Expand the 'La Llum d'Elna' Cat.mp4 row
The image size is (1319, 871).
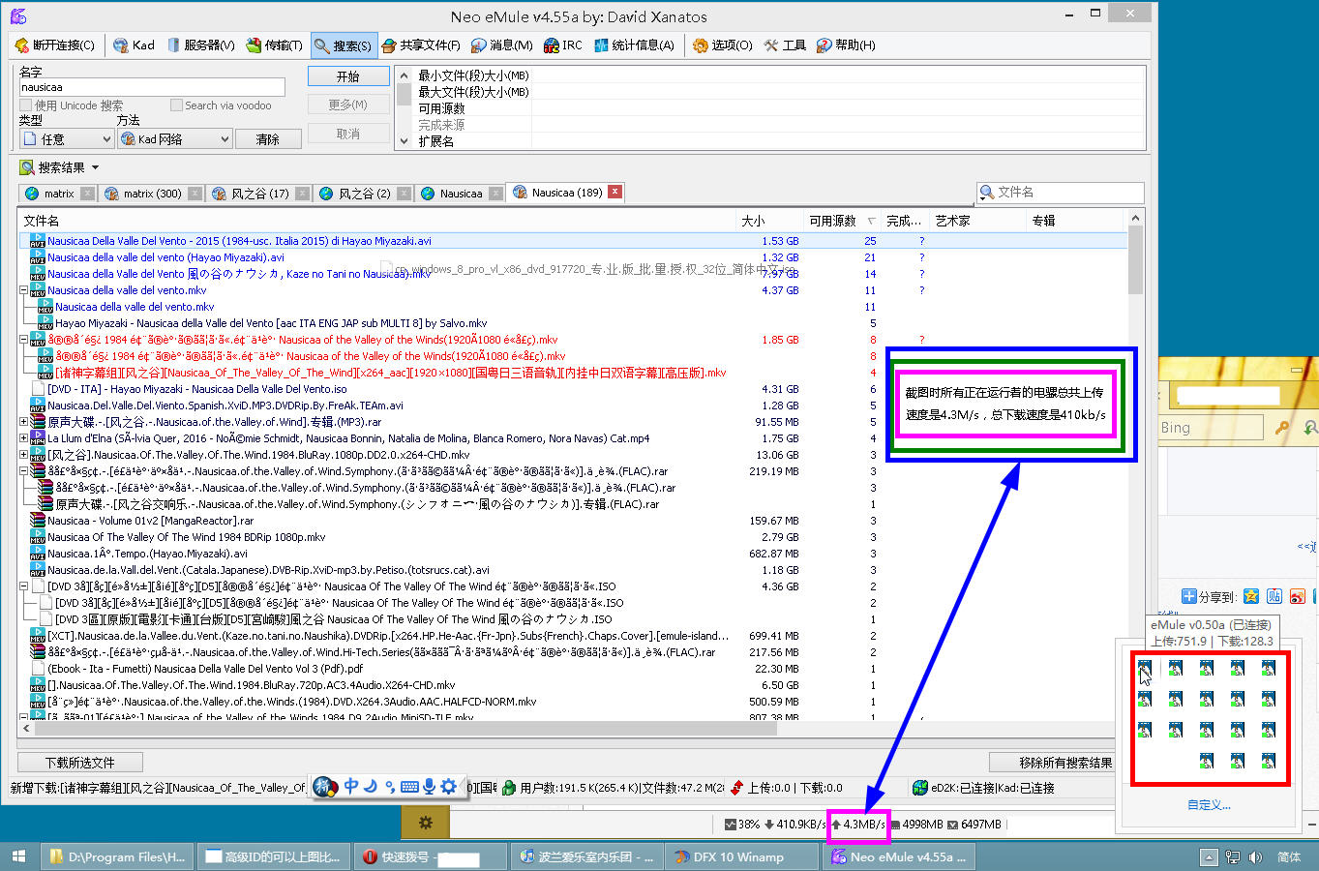click(x=24, y=438)
